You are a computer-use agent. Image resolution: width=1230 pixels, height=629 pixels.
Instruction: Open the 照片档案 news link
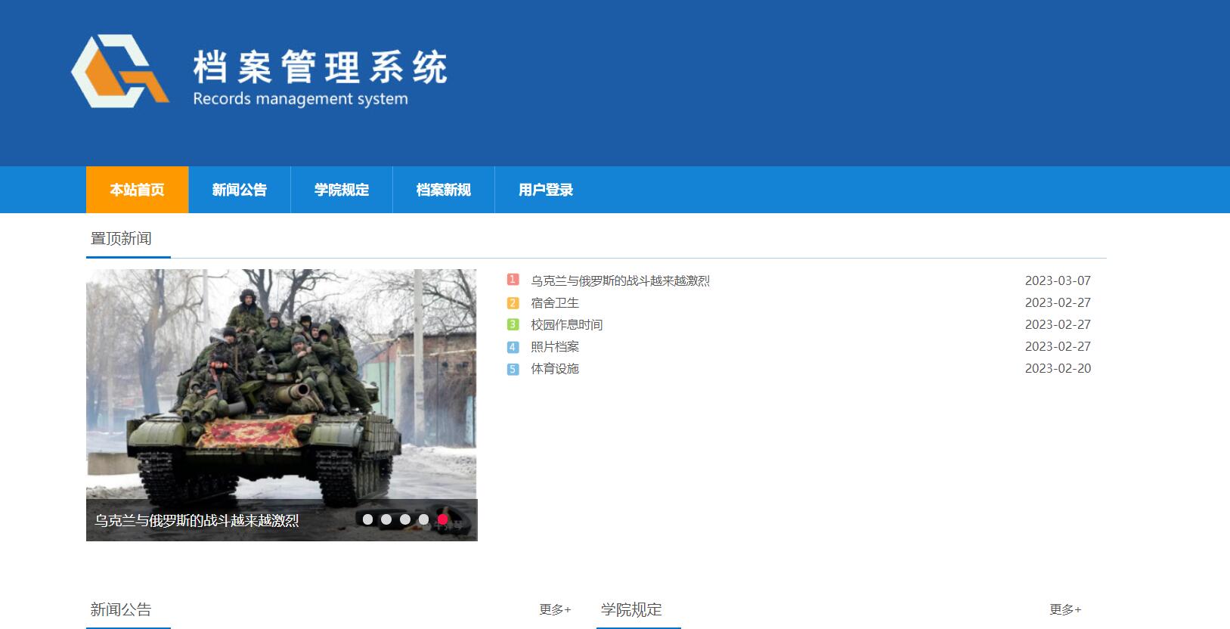(555, 346)
